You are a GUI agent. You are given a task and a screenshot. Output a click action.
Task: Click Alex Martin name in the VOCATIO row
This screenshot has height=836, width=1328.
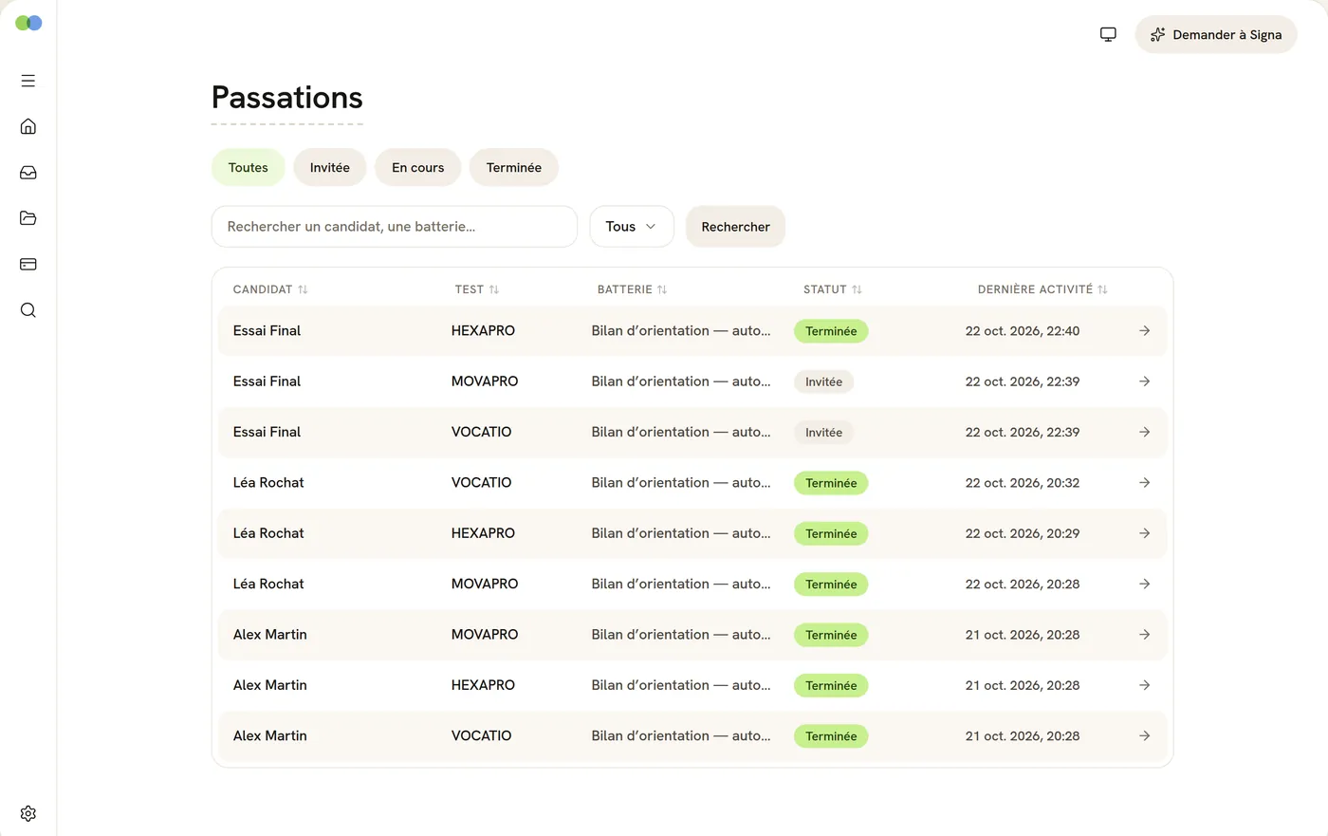point(270,735)
